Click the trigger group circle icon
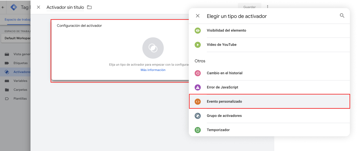358x151 pixels. tap(198, 116)
